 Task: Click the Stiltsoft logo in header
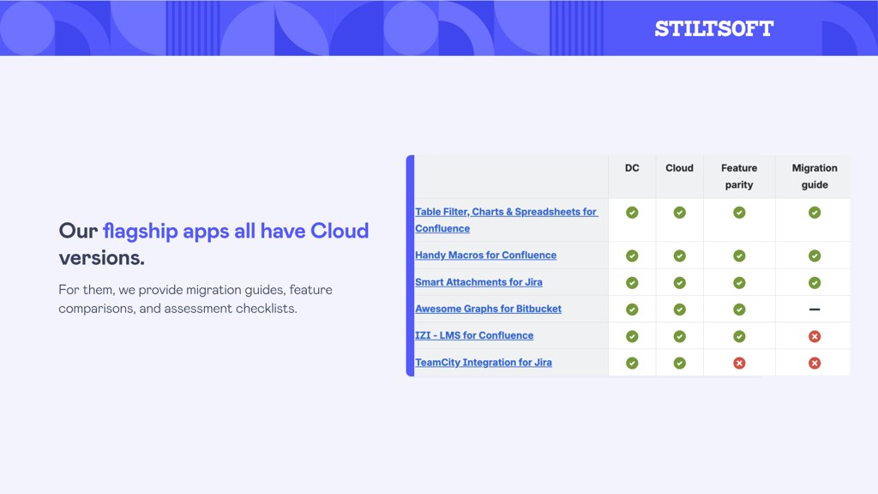714,28
